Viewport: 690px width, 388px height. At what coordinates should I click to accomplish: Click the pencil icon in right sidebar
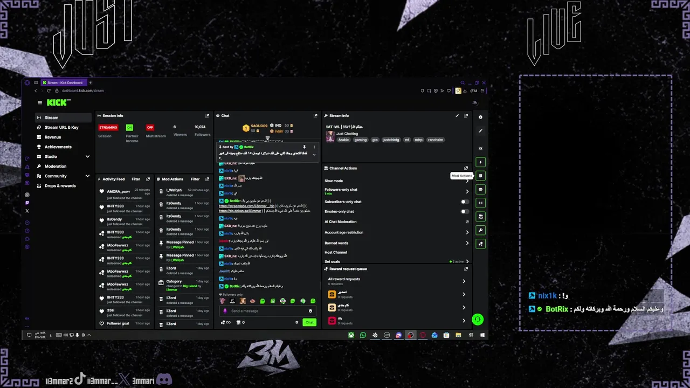[480, 131]
